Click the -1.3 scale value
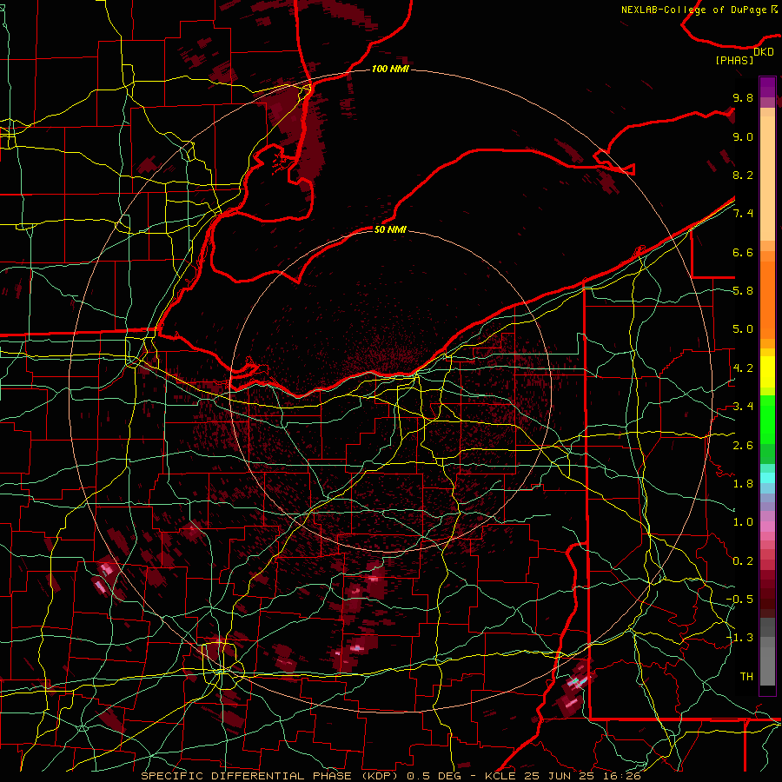 point(739,638)
